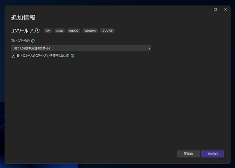
Task: Click the 戻る(B) back button
Action: 188,154
